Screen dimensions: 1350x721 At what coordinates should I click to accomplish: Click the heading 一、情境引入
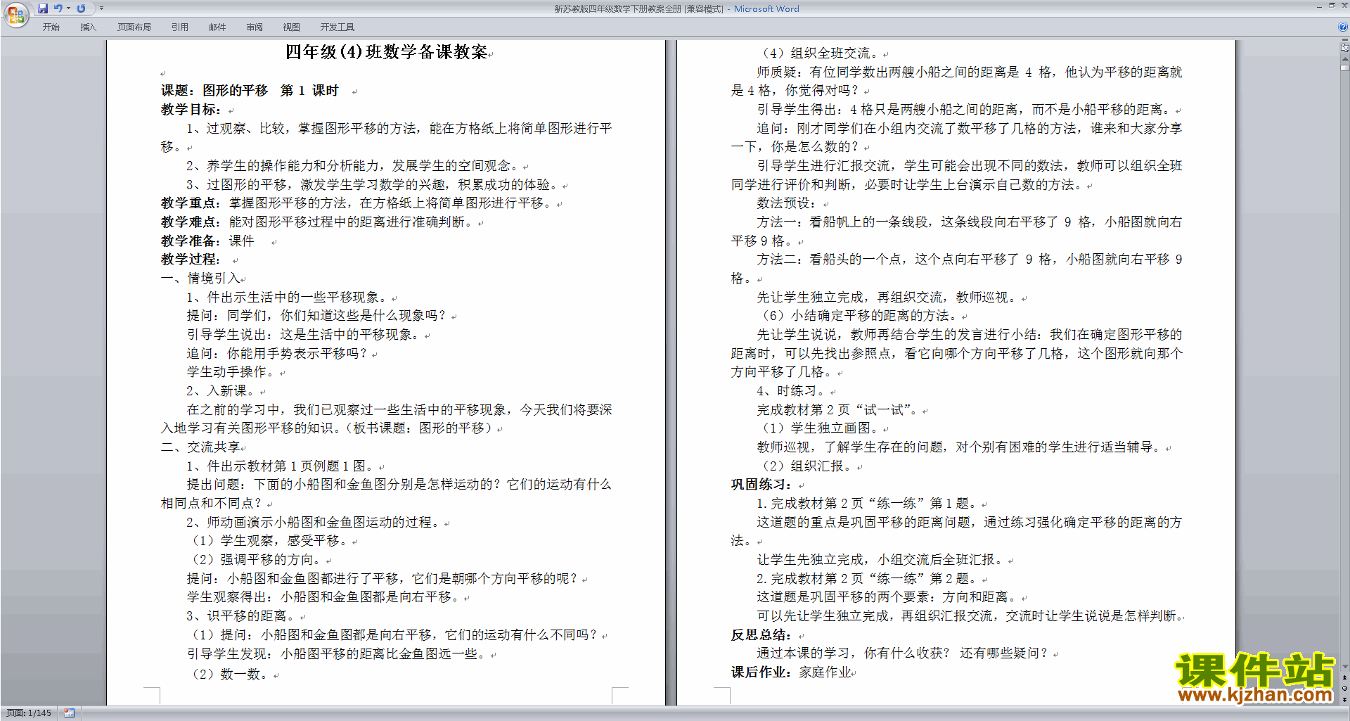pyautogui.click(x=200, y=279)
